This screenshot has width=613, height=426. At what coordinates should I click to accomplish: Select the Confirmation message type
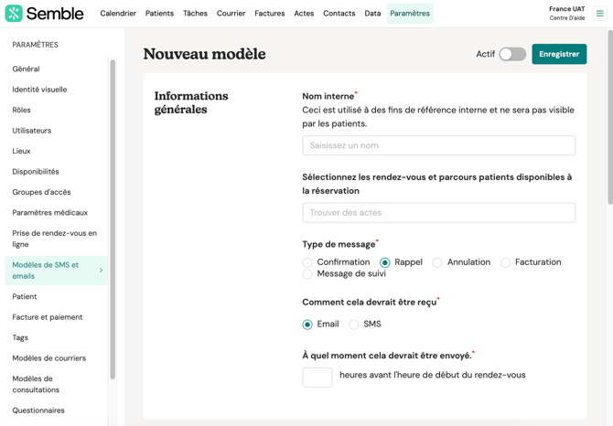(308, 262)
